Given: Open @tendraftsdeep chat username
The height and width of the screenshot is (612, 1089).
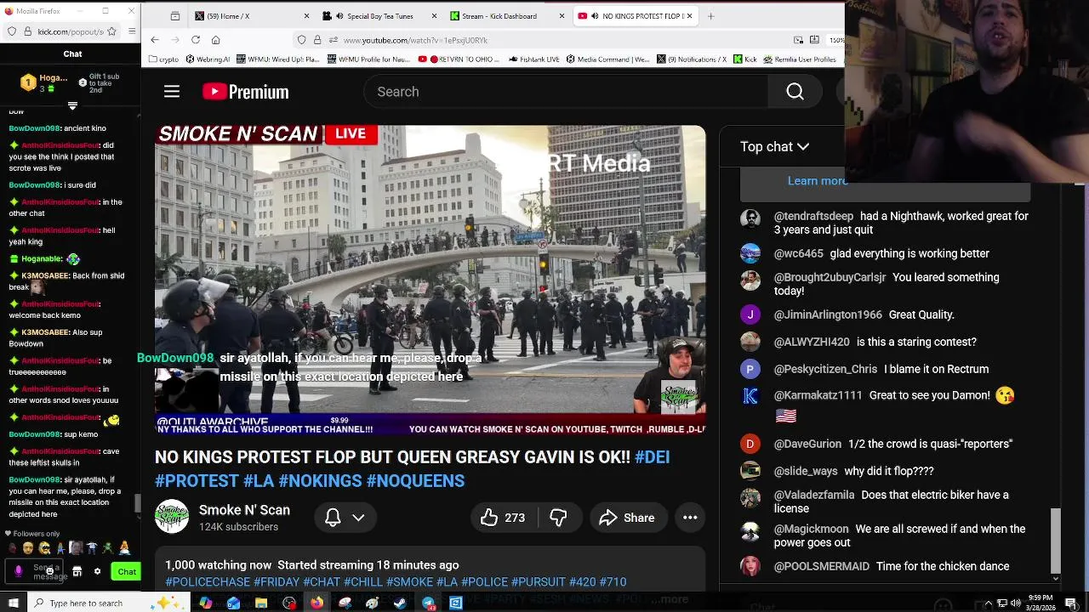Looking at the screenshot, I should click(813, 216).
